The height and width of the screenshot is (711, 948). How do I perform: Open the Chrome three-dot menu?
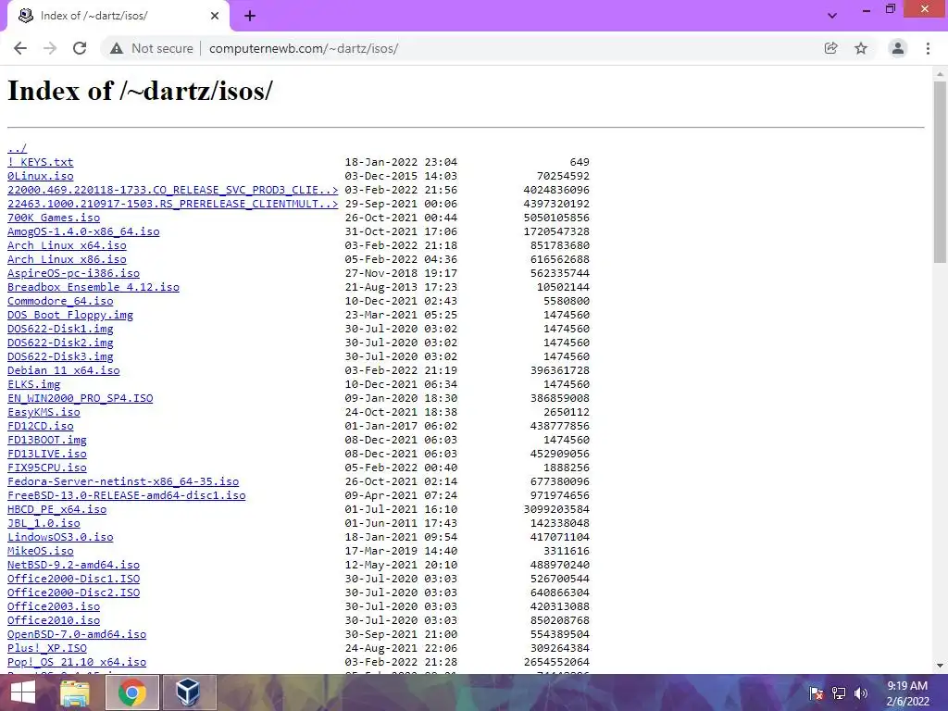coord(928,48)
